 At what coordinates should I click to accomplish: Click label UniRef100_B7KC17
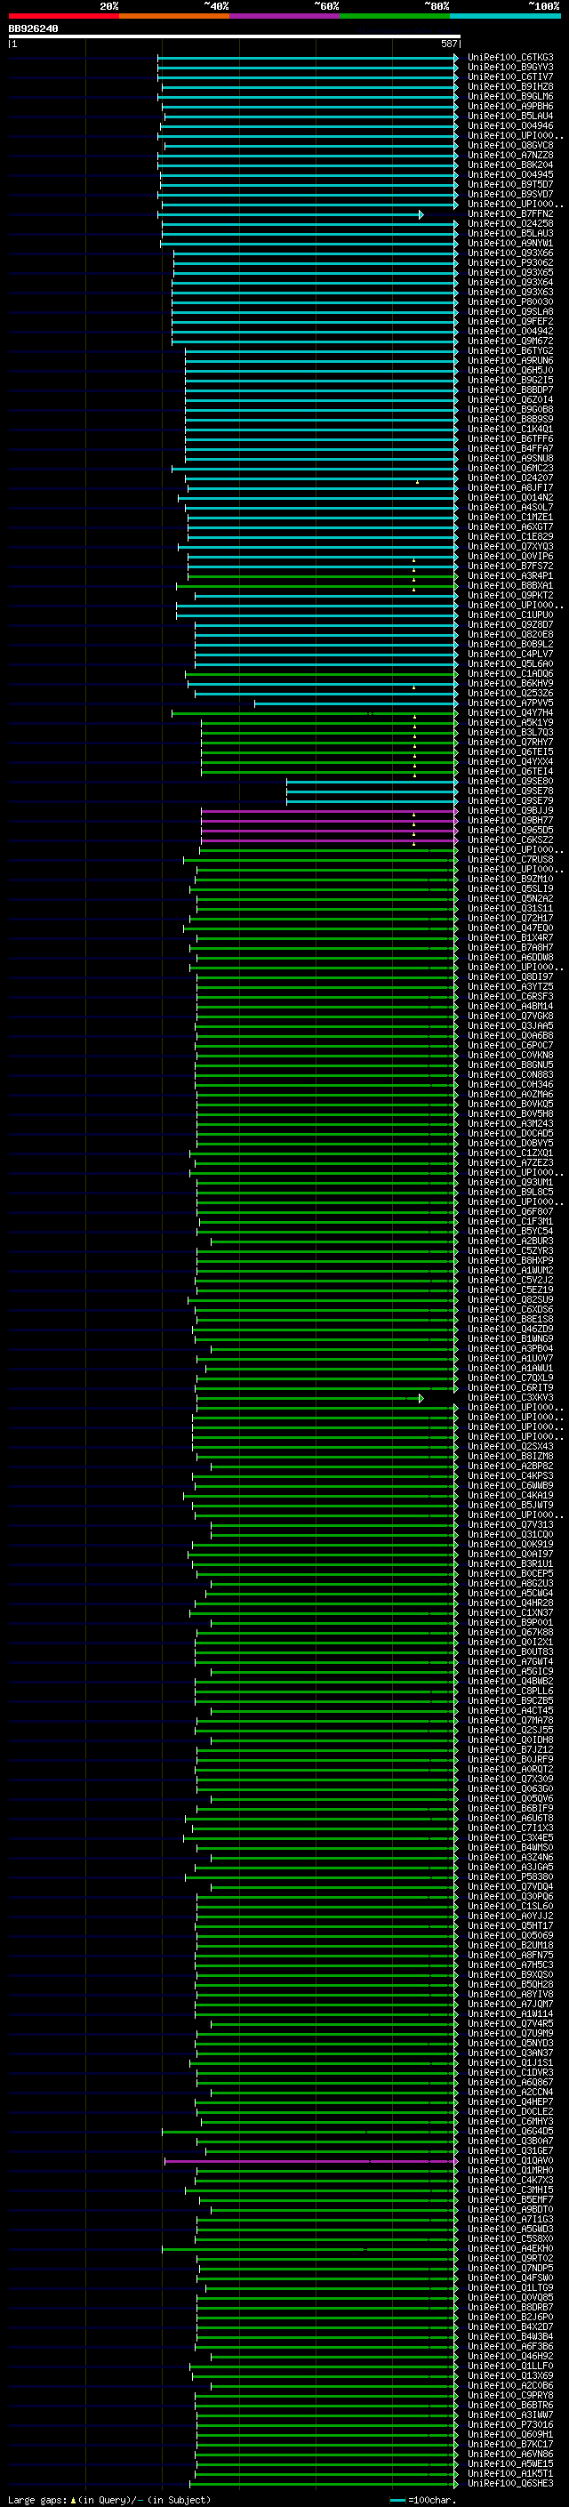pyautogui.click(x=510, y=2444)
